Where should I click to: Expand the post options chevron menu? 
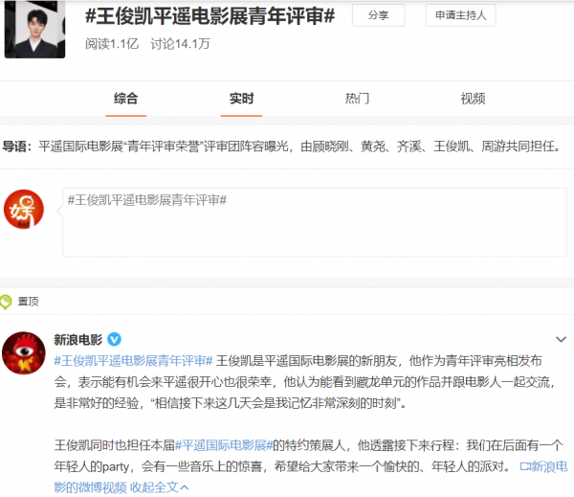[x=561, y=339]
